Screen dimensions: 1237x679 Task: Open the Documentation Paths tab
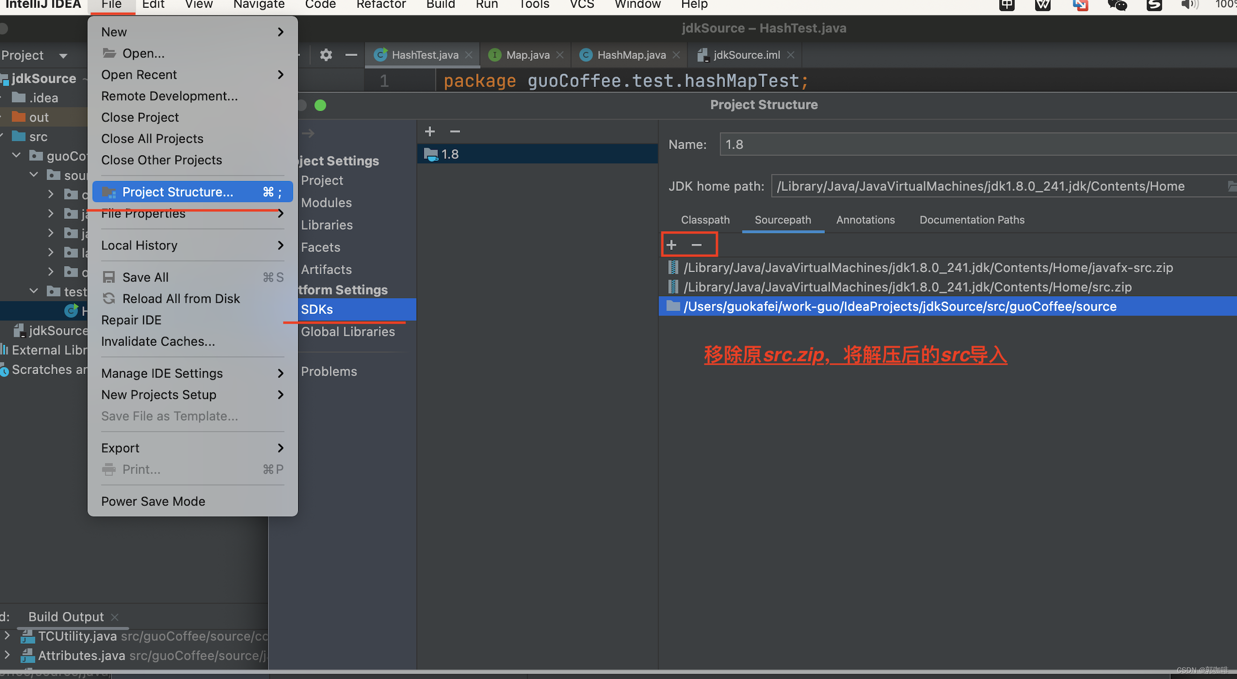[x=971, y=220]
